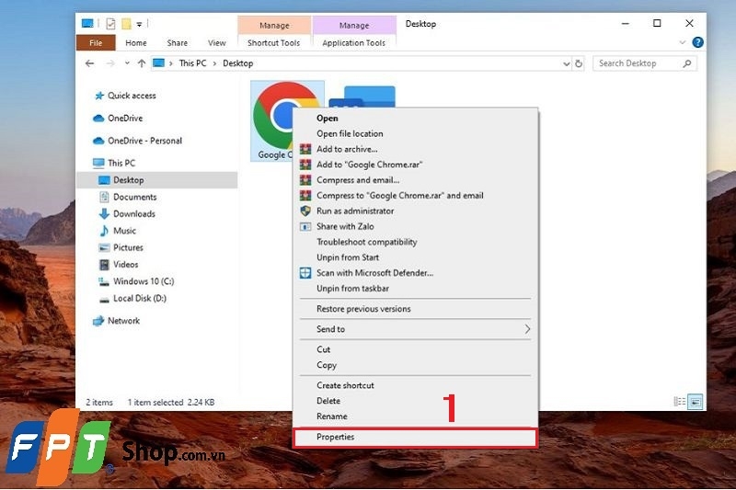Select Compress and email... option
Screen dimensions: 736x490
(x=415, y=180)
